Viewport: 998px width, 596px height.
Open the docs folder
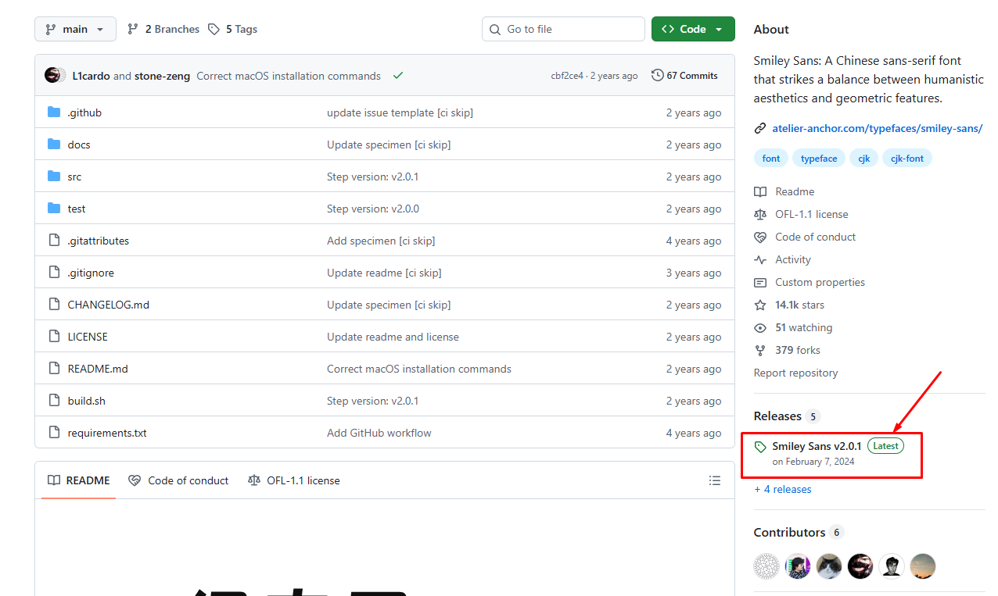click(79, 145)
